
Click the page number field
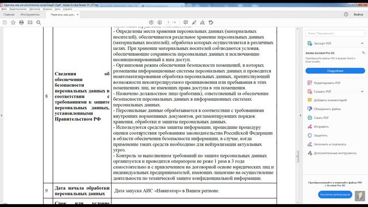click(168, 22)
